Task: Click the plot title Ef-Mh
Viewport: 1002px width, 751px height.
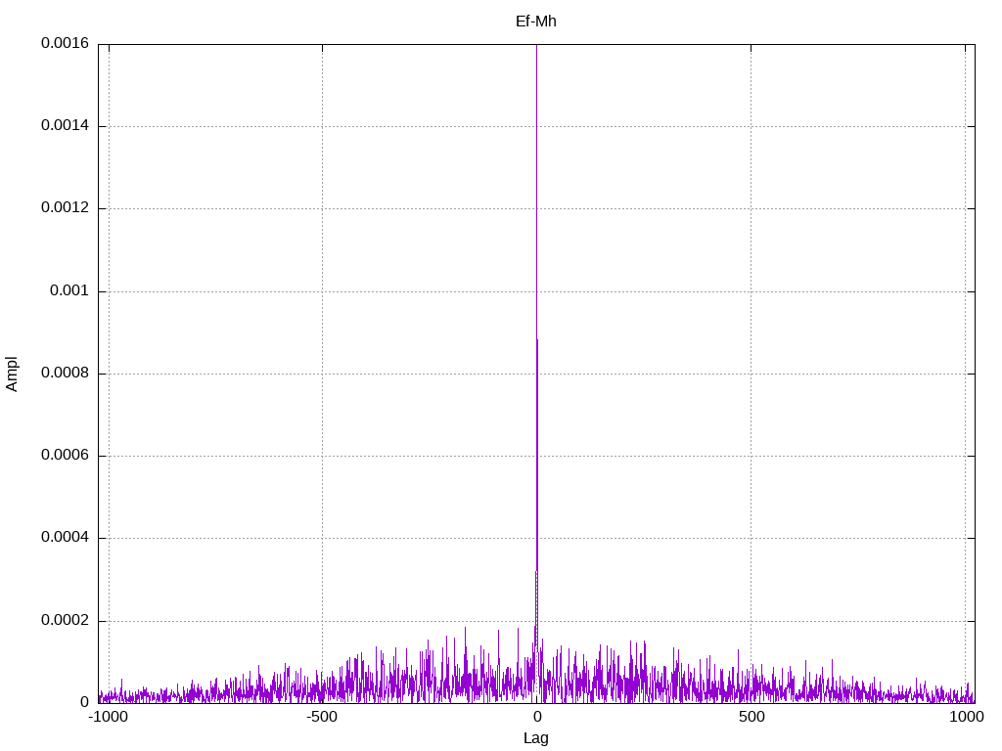Action: 535,22
